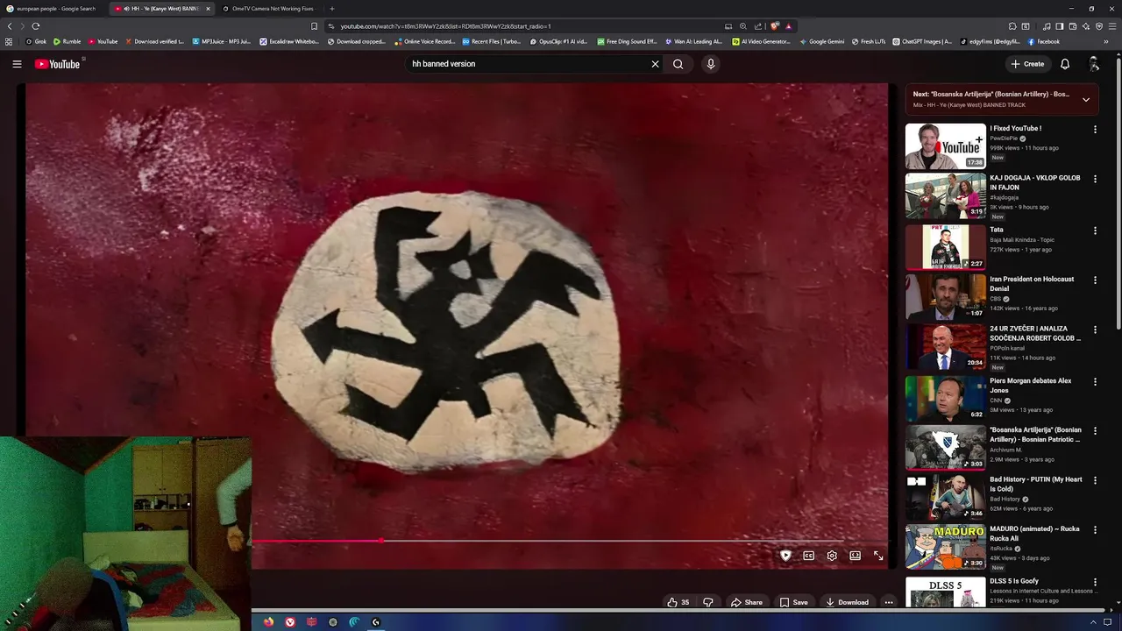Open the Rumble bookmark
Image resolution: width=1122 pixels, height=631 pixels.
[67, 41]
